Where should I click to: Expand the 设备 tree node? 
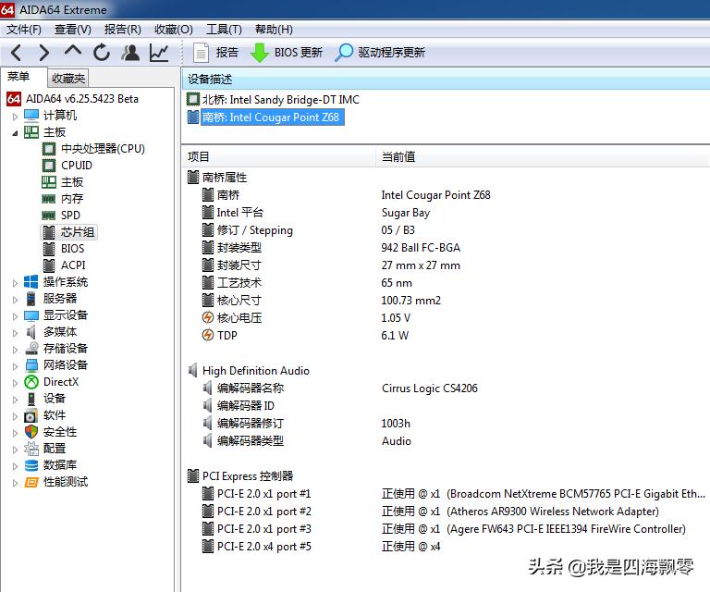15,400
